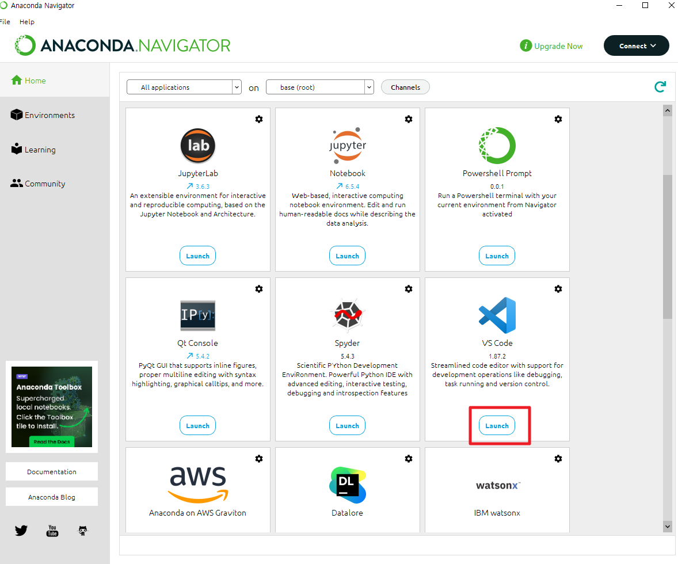Image resolution: width=678 pixels, height=564 pixels.
Task: Click the Spyder version 5.4.3 text
Action: pos(347,356)
